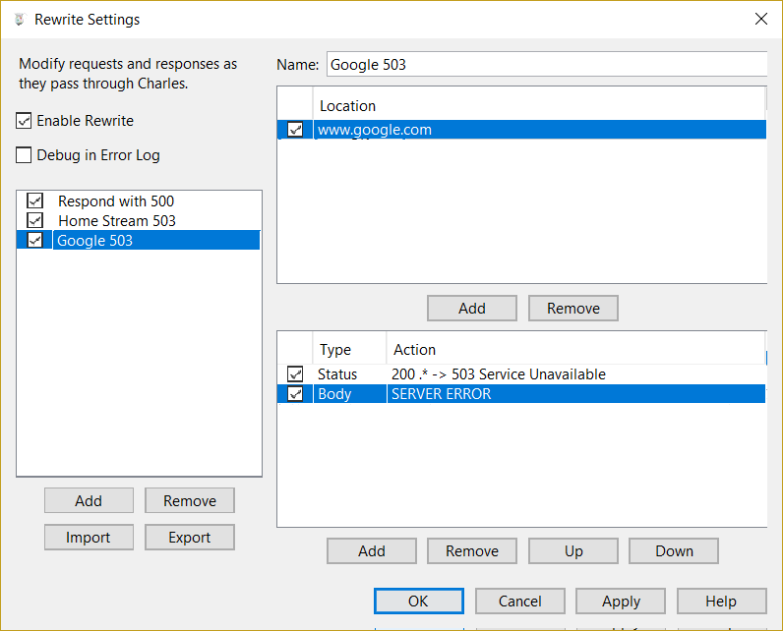Select the Home Stream 503 rule set

[x=116, y=221]
